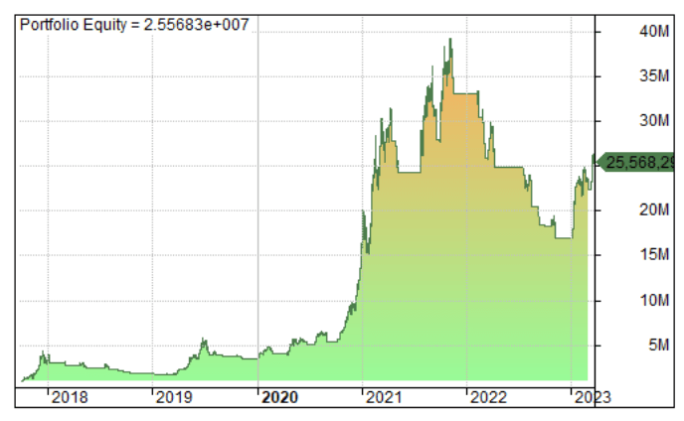Viewport: 684px width, 421px height.
Task: Select the 2022 label on time axis
Action: click(488, 398)
